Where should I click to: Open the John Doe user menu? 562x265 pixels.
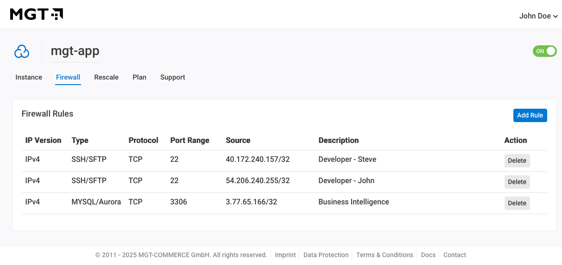coord(538,16)
